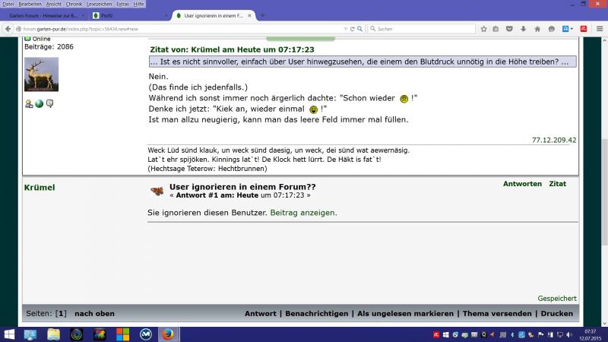
Task: Open the Chronik menu
Action: point(74,4)
